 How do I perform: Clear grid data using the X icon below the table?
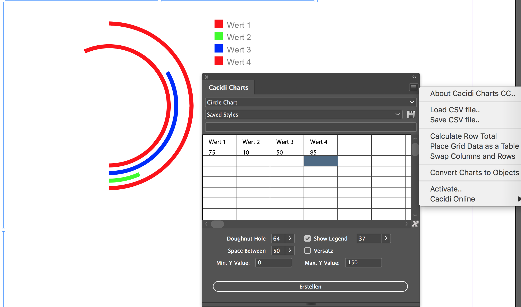click(x=415, y=224)
